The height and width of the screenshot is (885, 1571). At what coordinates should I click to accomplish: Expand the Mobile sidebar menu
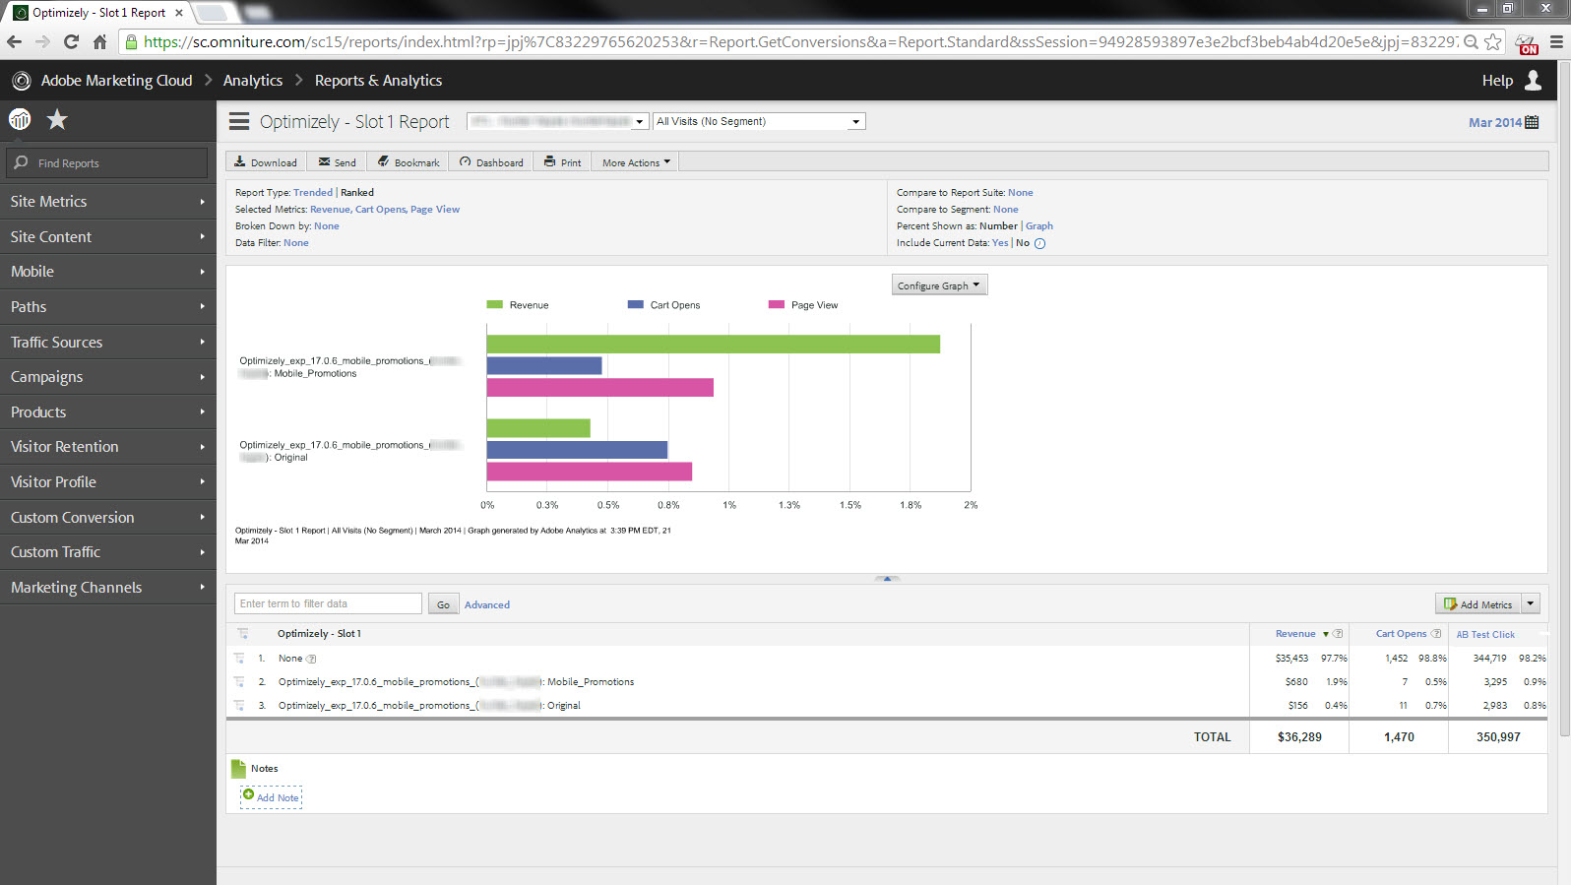pyautogui.click(x=108, y=272)
